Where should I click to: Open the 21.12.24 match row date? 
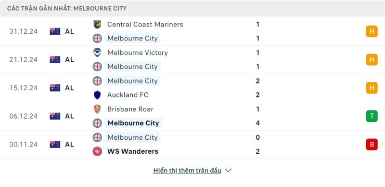(x=24, y=60)
